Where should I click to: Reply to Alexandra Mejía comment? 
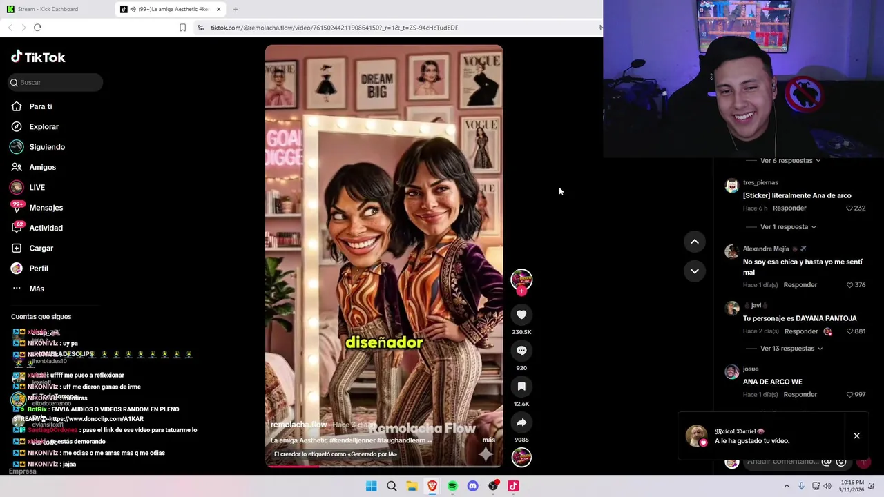tap(800, 284)
